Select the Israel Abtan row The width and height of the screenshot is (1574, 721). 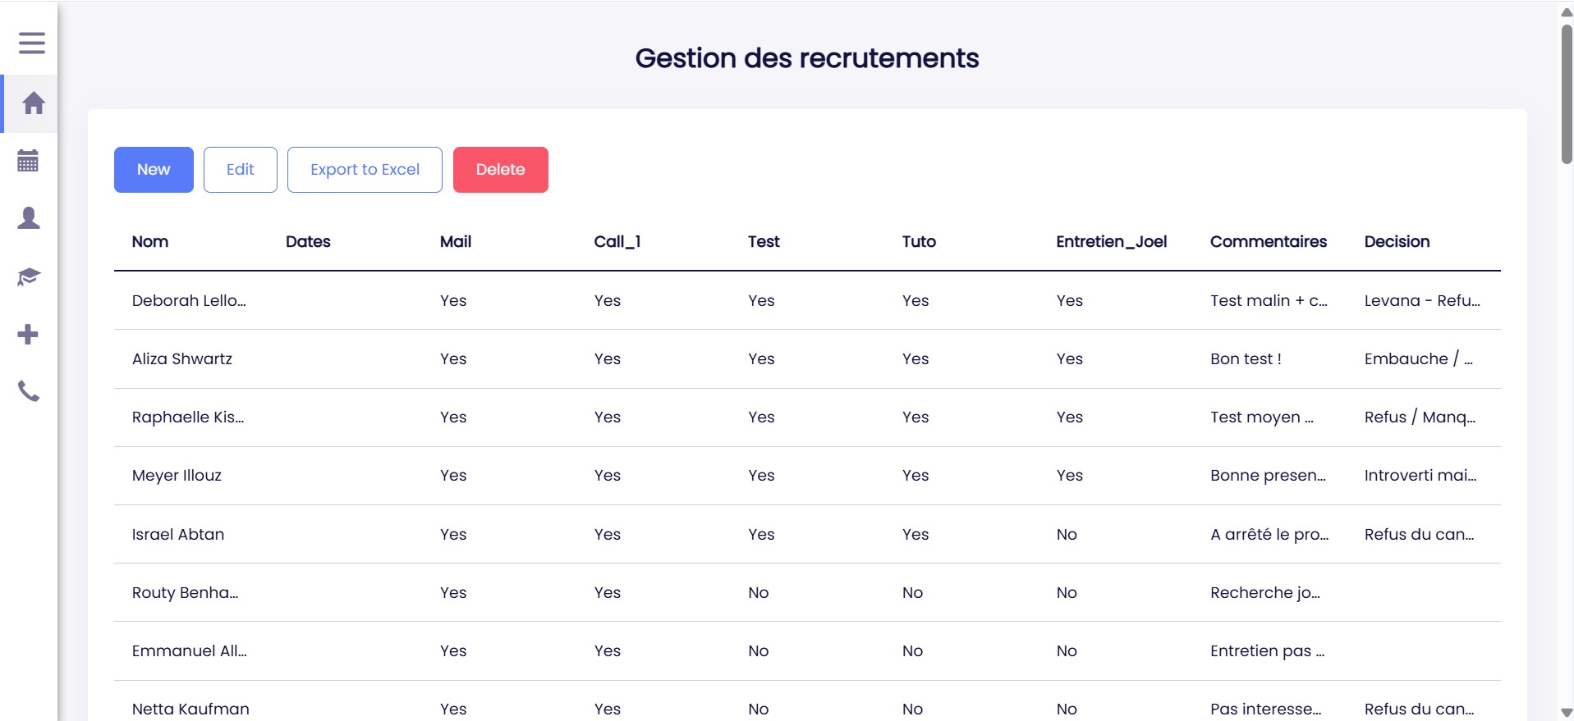178,535
